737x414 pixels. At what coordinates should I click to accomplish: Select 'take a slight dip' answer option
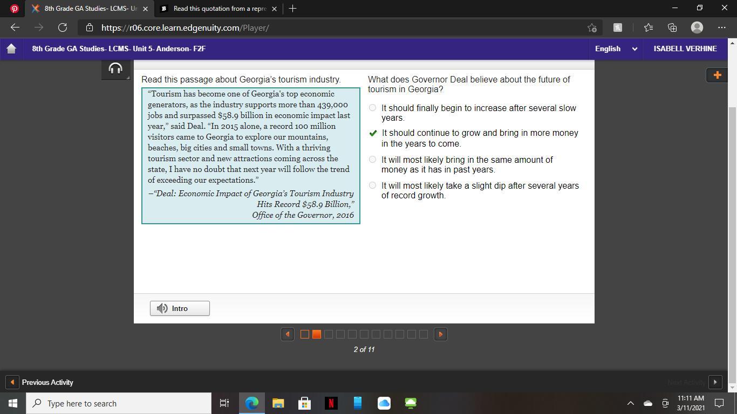pyautogui.click(x=372, y=185)
